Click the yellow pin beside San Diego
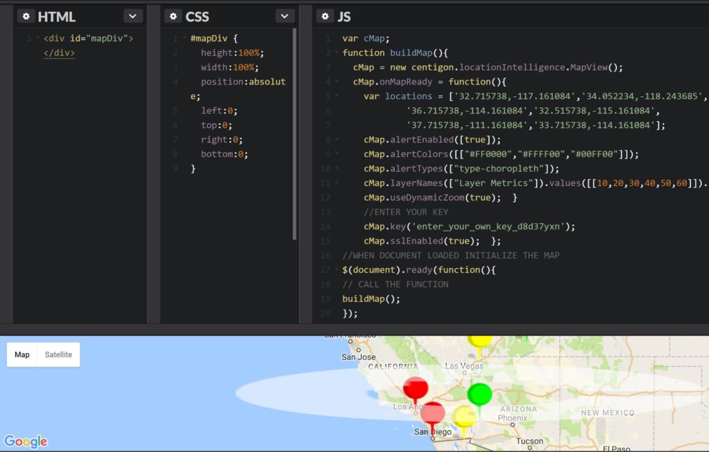This screenshot has height=452, width=709. [x=465, y=417]
